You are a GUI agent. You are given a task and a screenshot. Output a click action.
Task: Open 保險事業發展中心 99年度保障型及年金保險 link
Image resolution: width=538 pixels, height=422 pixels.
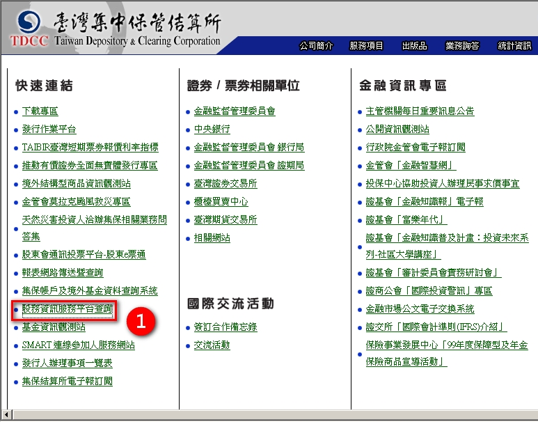coord(447,353)
